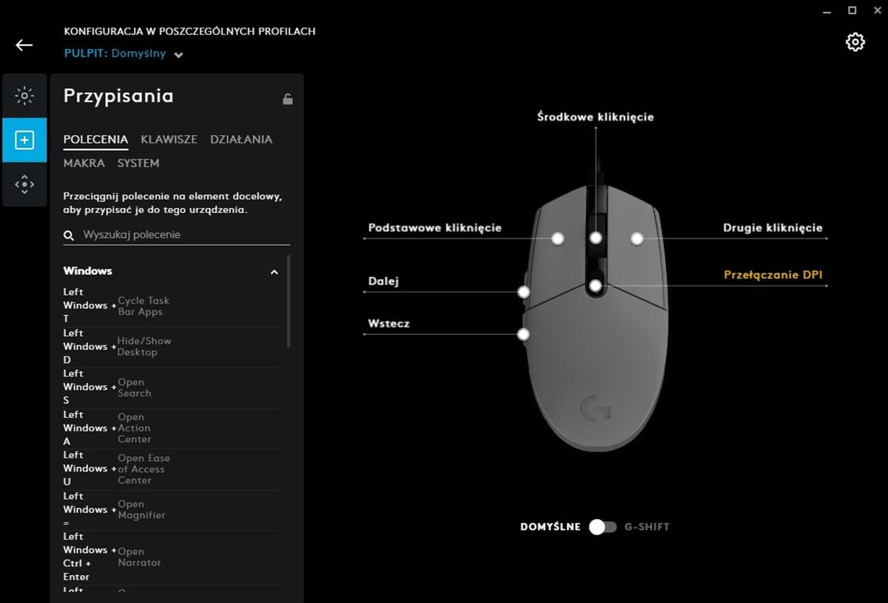The width and height of the screenshot is (888, 603).
Task: Click the Wyszukaj polecenie search field
Action: point(184,235)
